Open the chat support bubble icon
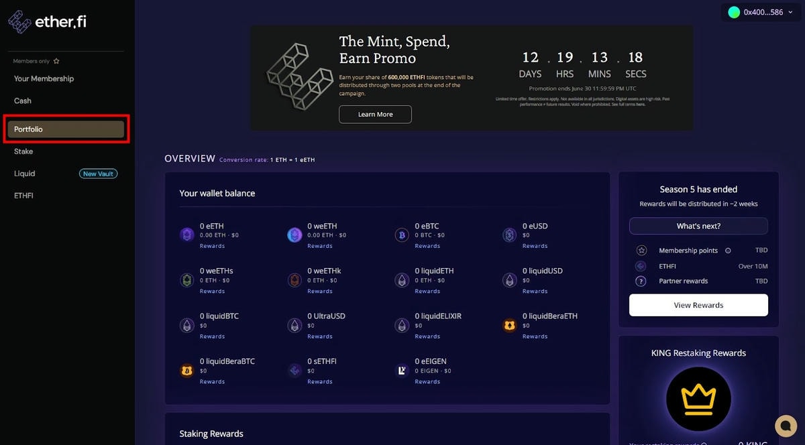The image size is (805, 445). pyautogui.click(x=785, y=426)
